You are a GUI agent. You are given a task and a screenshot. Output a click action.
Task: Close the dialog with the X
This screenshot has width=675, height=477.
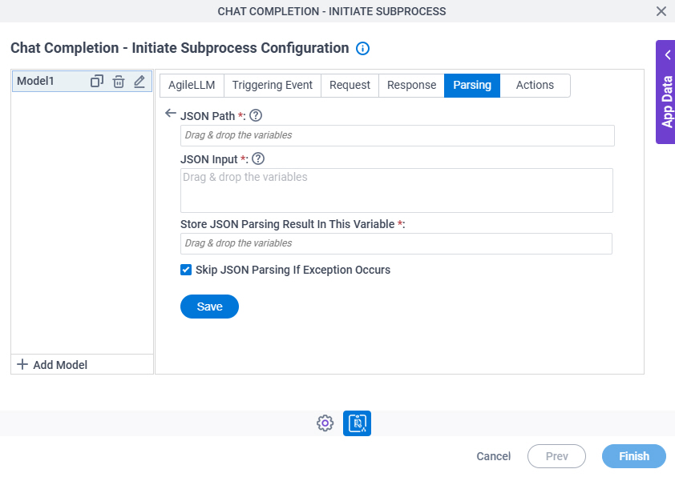coord(661,11)
